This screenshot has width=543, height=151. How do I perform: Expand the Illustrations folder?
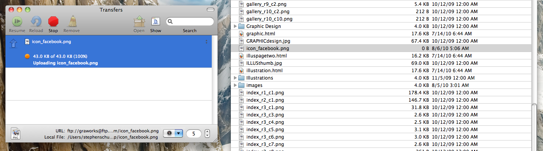coord(235,78)
